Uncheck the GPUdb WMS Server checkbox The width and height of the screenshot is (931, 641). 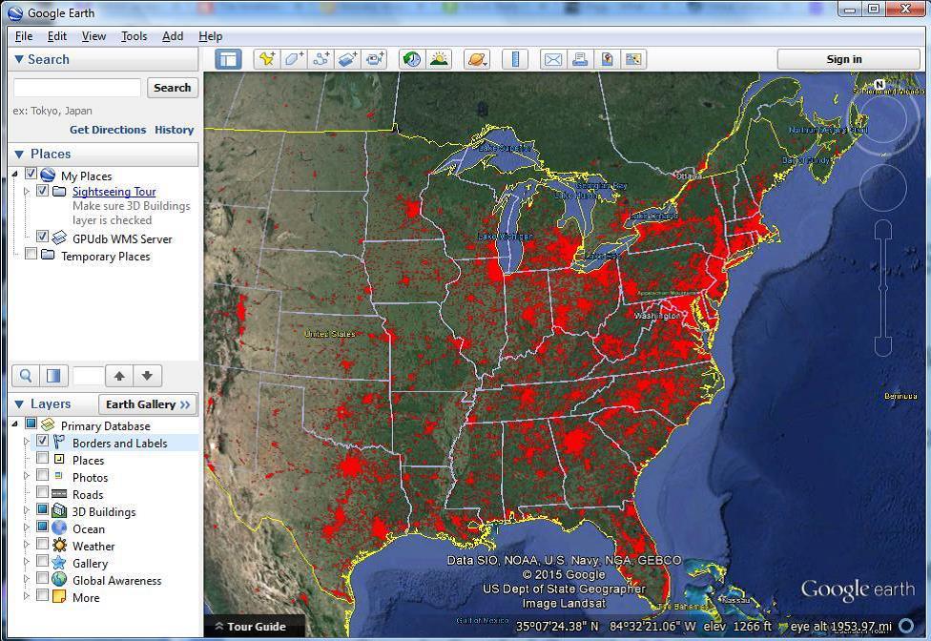tap(42, 237)
